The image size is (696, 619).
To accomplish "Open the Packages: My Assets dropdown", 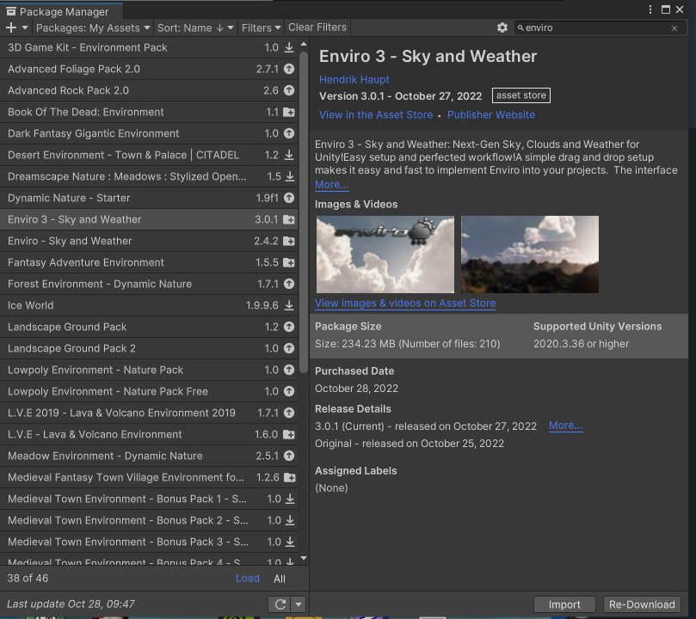I will (93, 28).
